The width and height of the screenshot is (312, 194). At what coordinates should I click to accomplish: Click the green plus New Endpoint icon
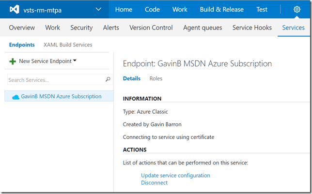(13, 61)
